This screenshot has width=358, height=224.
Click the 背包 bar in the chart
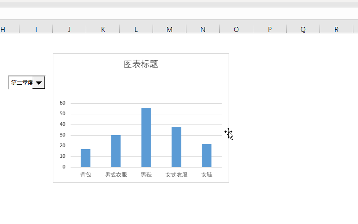click(x=86, y=158)
